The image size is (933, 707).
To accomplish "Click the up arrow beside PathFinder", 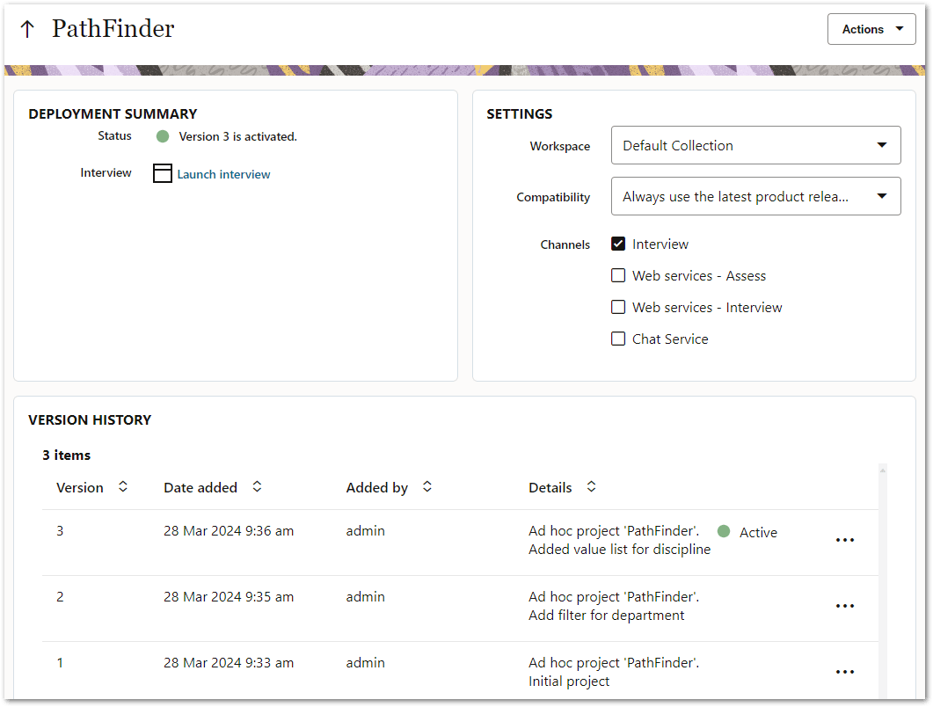I will [x=27, y=28].
